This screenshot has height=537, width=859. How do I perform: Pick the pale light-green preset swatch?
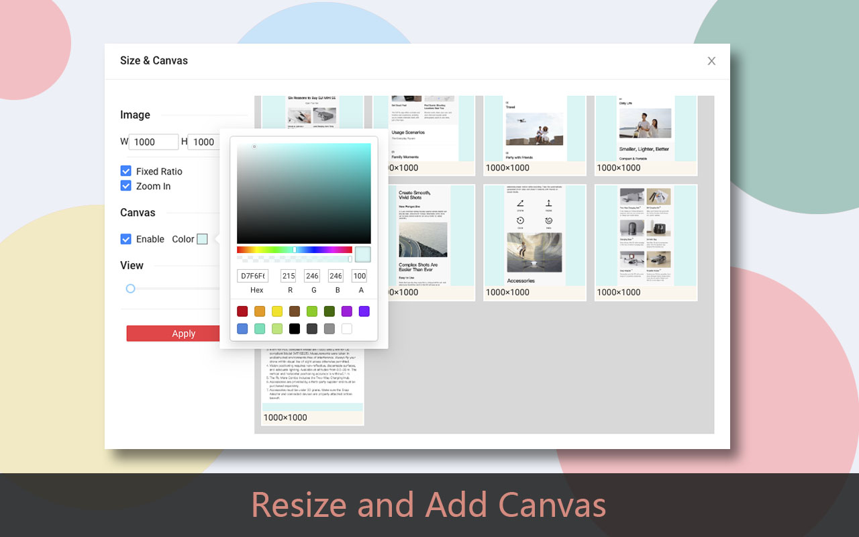pos(277,329)
